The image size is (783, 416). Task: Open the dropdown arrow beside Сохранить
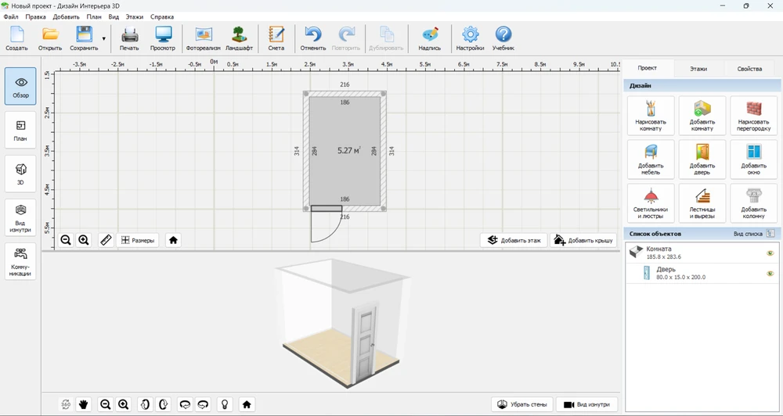pyautogui.click(x=103, y=38)
